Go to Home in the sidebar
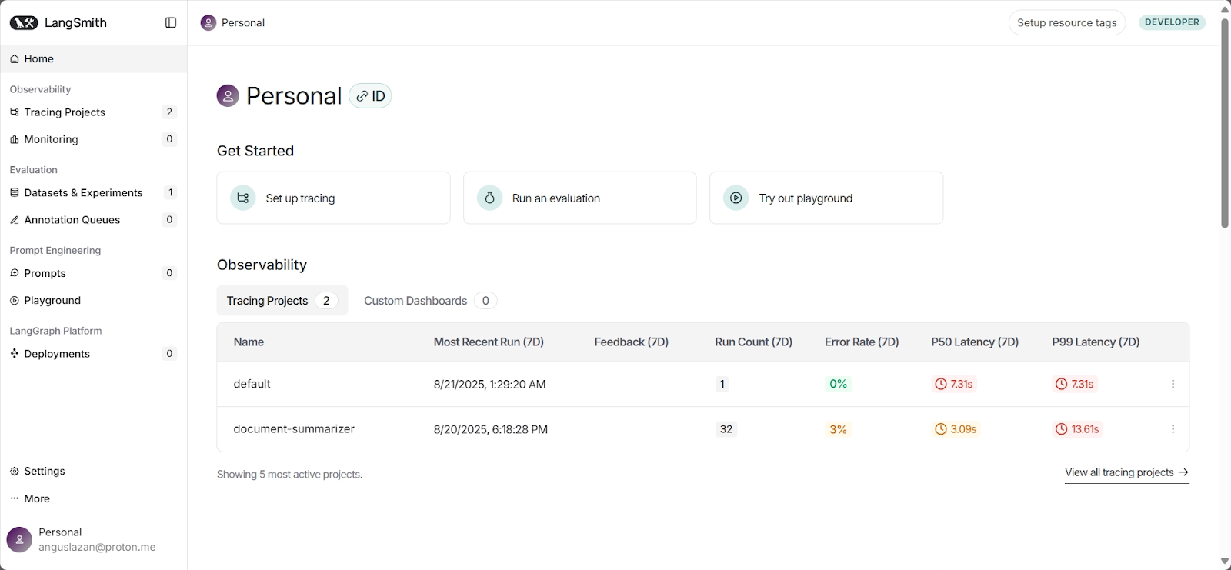The image size is (1231, 570). pyautogui.click(x=94, y=58)
